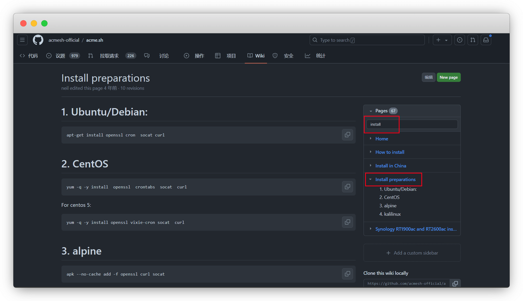Open the create new plus dropdown
This screenshot has height=301, width=523.
pyautogui.click(x=442, y=40)
